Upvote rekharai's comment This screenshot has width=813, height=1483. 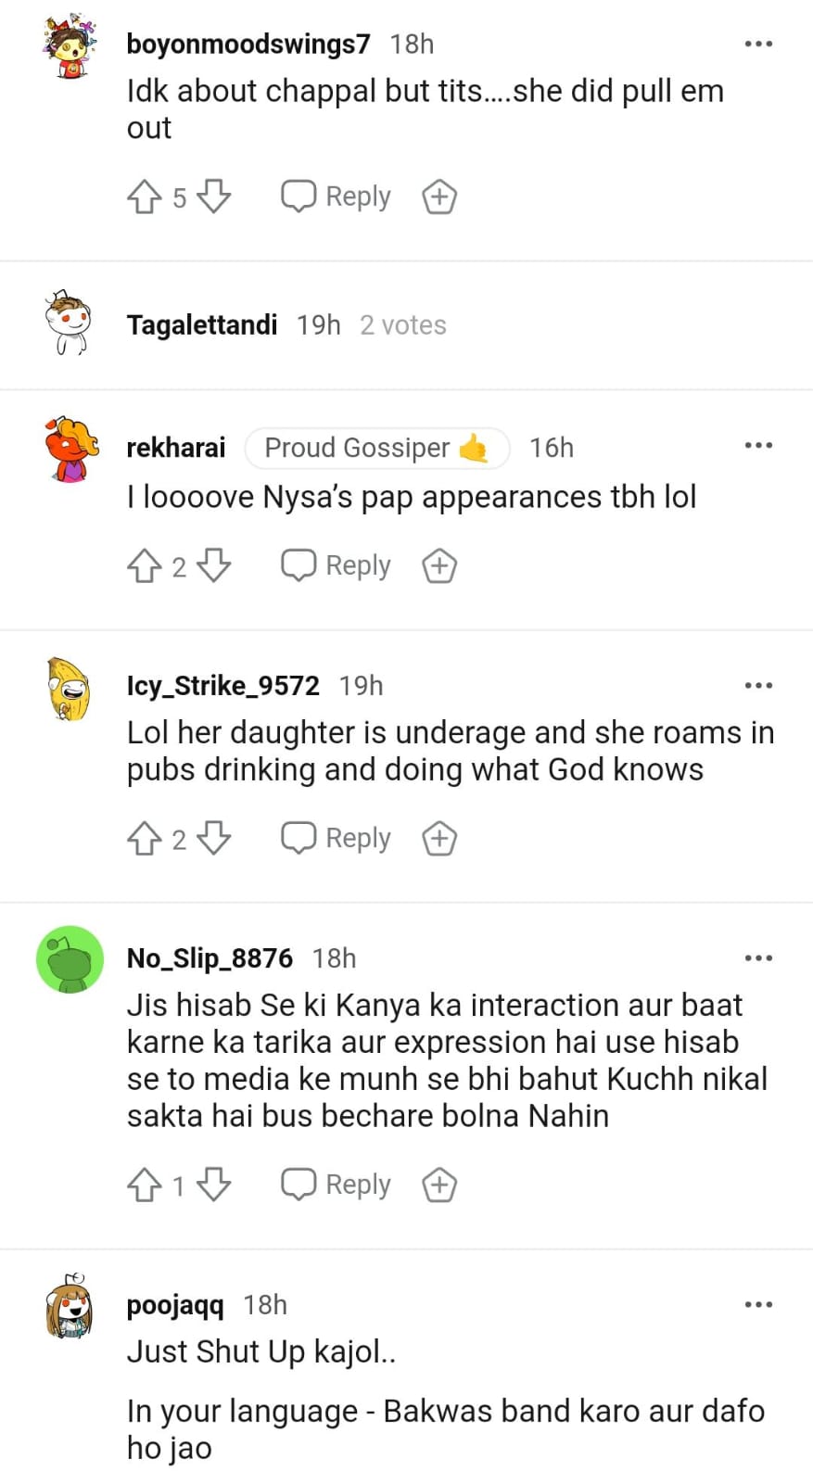click(x=144, y=565)
